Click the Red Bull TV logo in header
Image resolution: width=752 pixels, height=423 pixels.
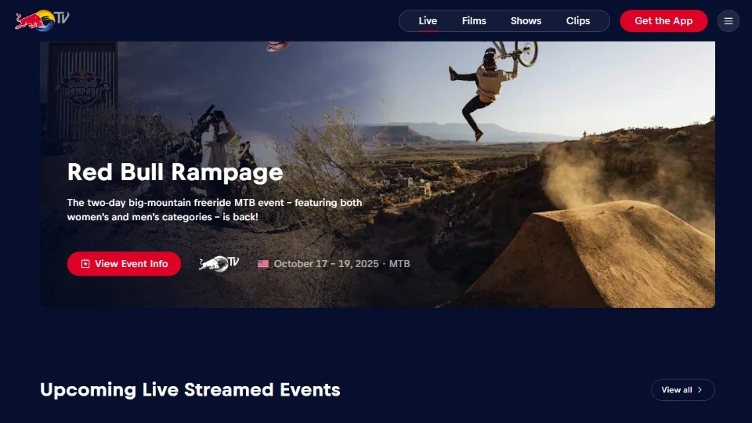coord(42,20)
